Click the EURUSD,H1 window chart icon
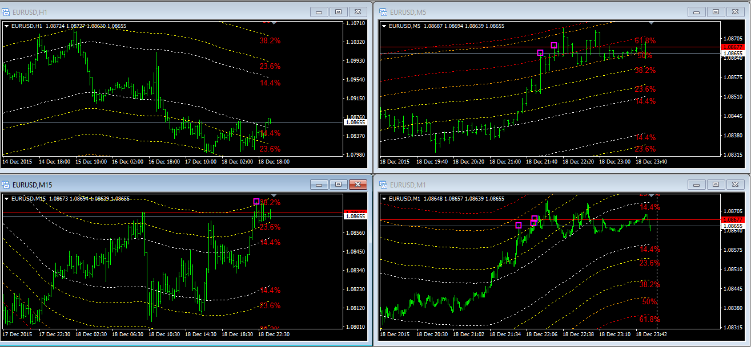Image resolution: width=751 pixels, height=347 pixels. [7, 11]
